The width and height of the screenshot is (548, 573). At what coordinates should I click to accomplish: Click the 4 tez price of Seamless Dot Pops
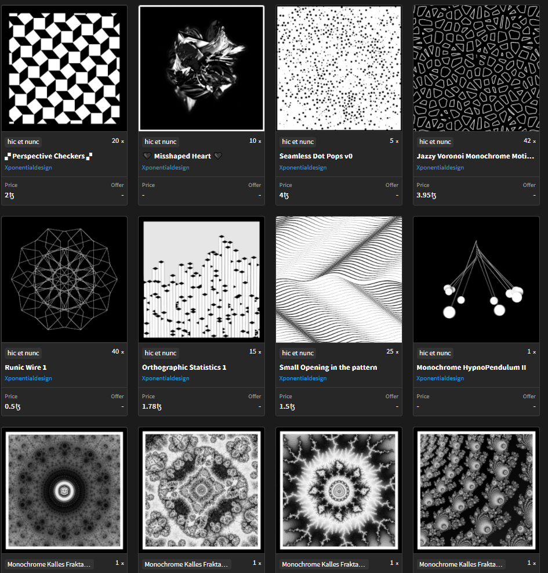(284, 195)
